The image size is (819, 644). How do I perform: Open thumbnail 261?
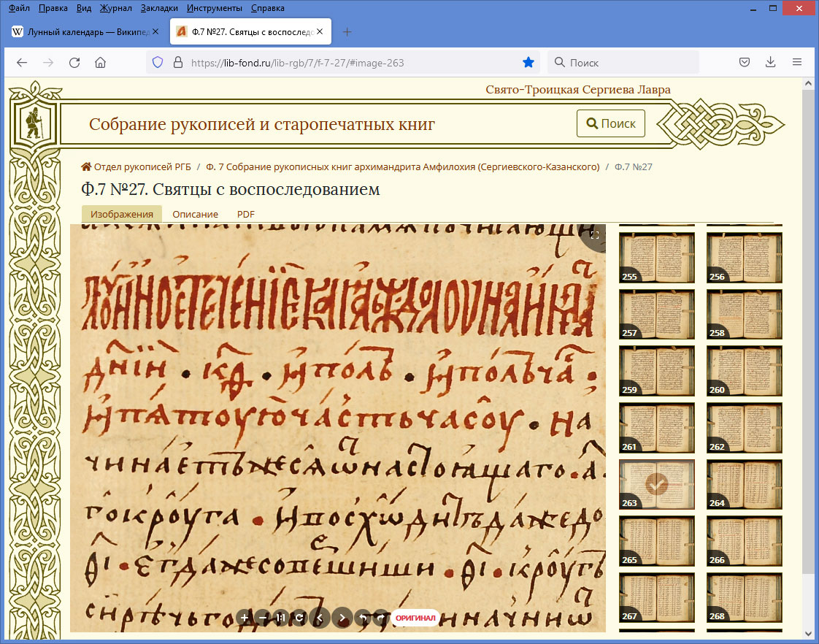tap(656, 428)
